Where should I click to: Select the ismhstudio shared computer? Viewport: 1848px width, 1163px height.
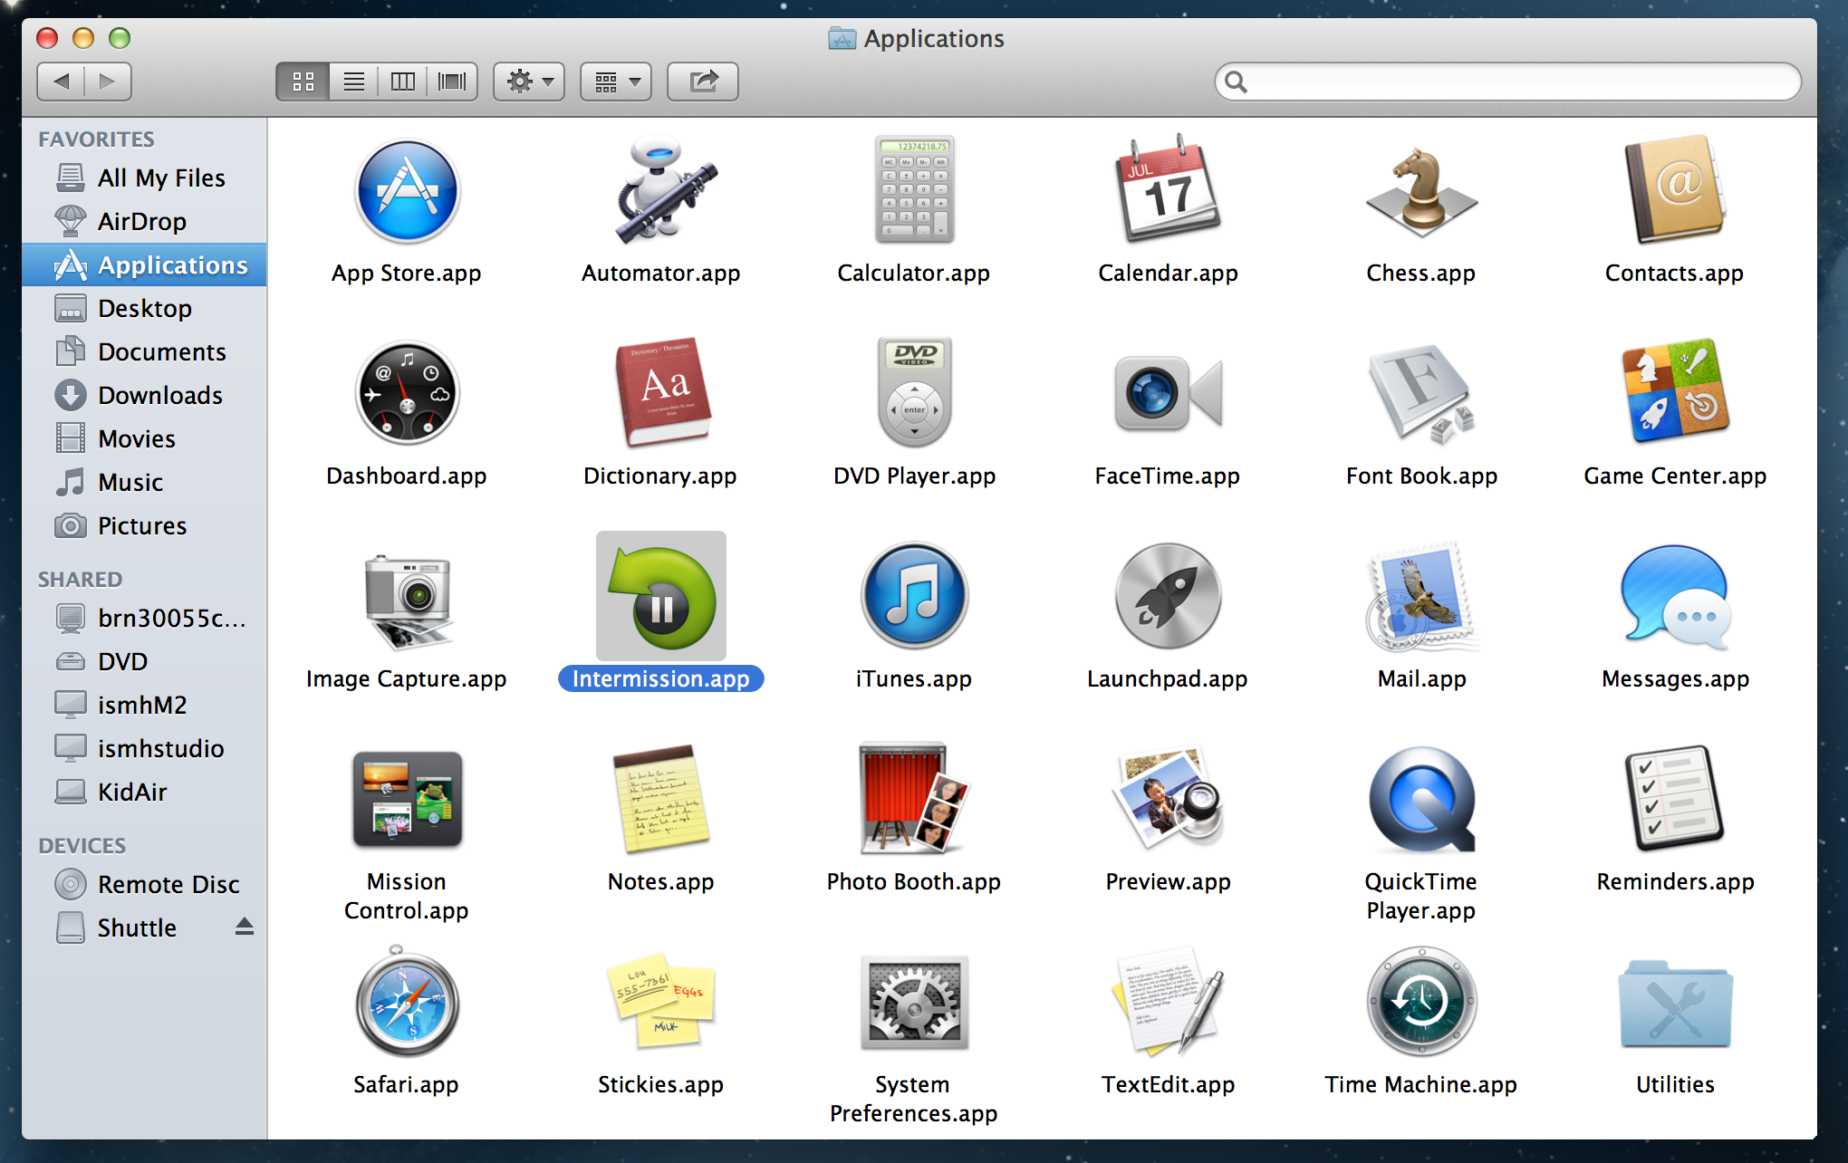click(x=145, y=748)
